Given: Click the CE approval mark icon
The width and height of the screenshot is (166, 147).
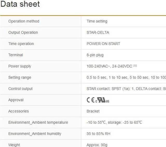Looking at the screenshot, I should (x=91, y=100).
